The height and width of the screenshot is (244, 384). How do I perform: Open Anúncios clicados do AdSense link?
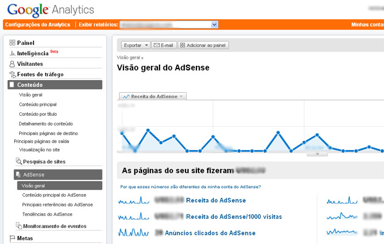210,232
